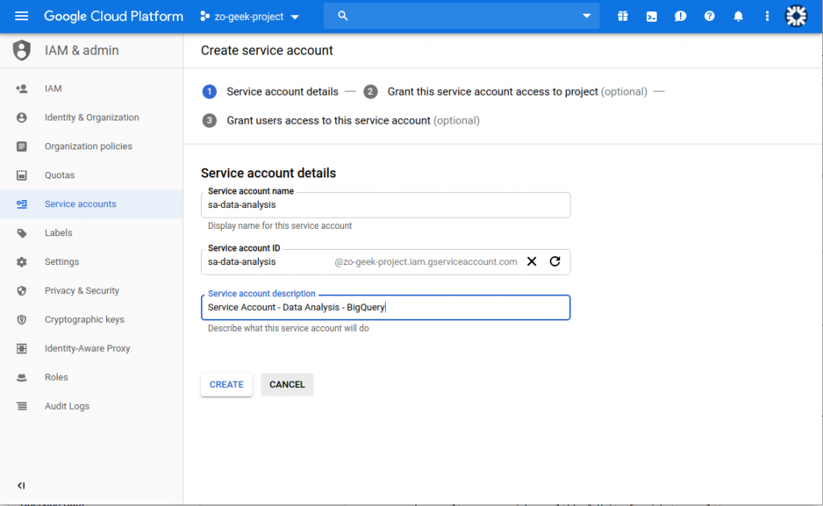Open the notifications bell
The image size is (823, 506).
pyautogui.click(x=738, y=16)
